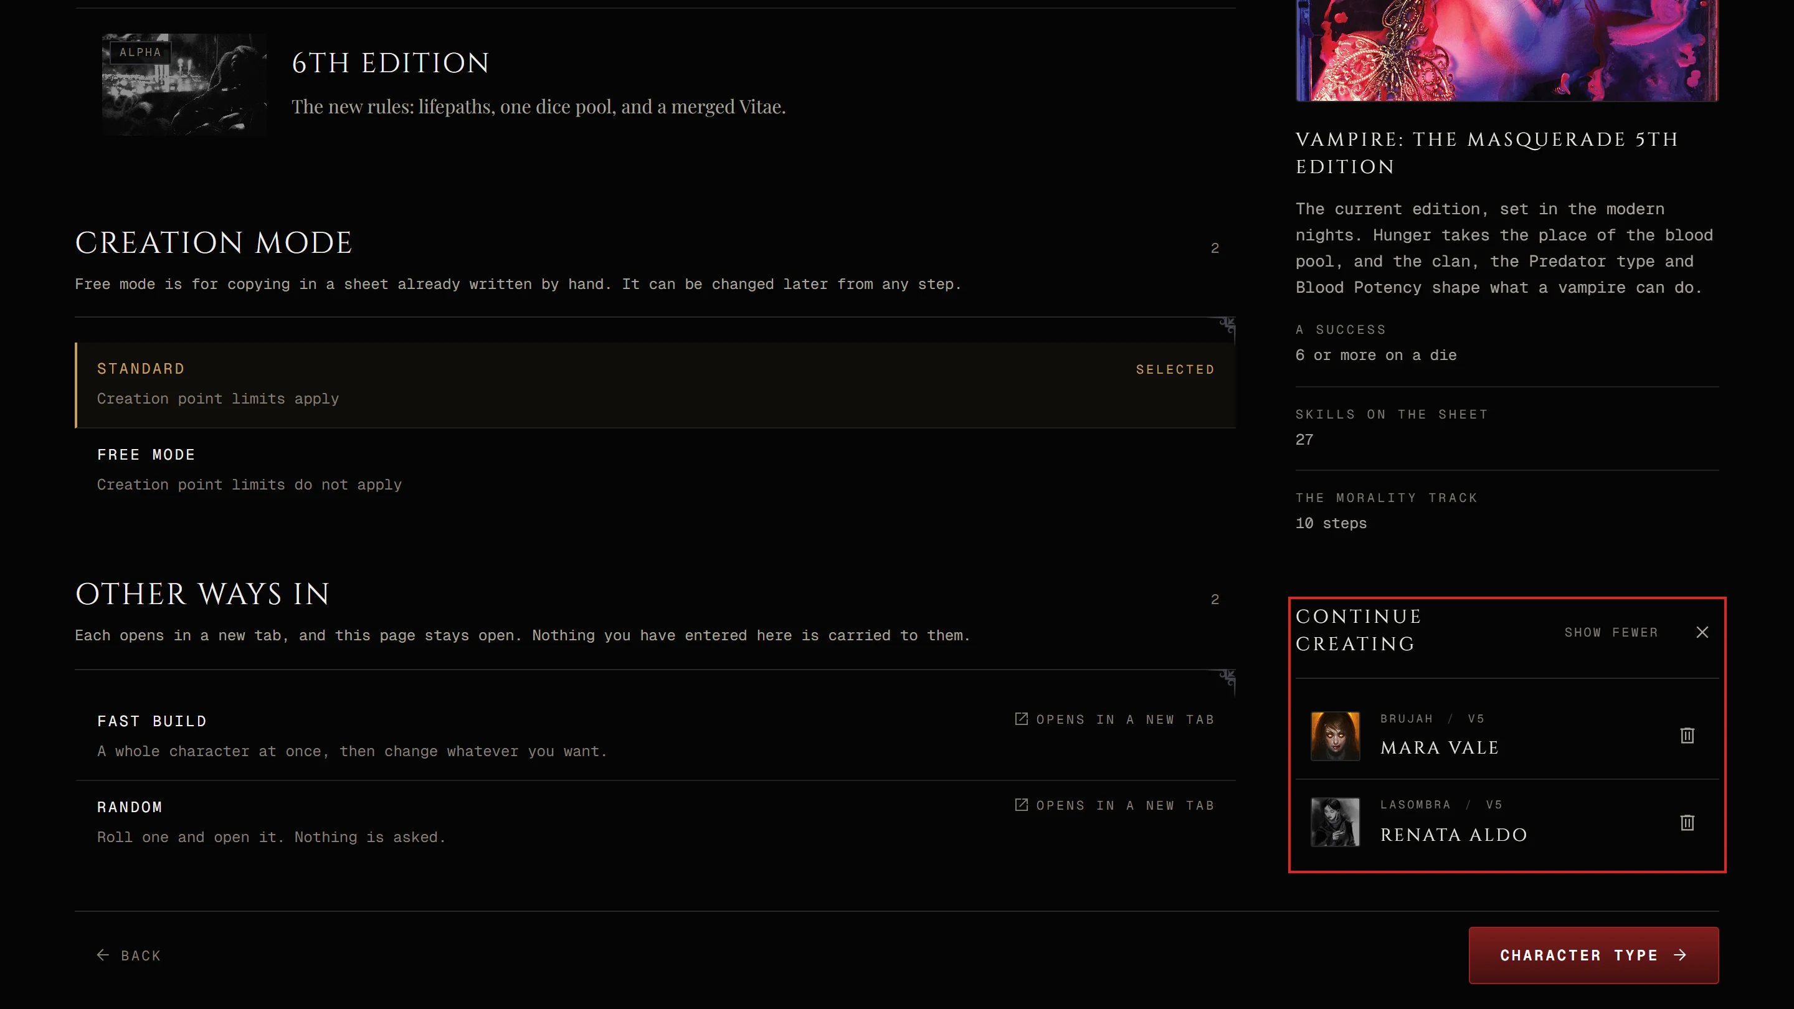Click new-tab icon on the Random row
Viewport: 1794px width, 1009px height.
[x=1021, y=804]
